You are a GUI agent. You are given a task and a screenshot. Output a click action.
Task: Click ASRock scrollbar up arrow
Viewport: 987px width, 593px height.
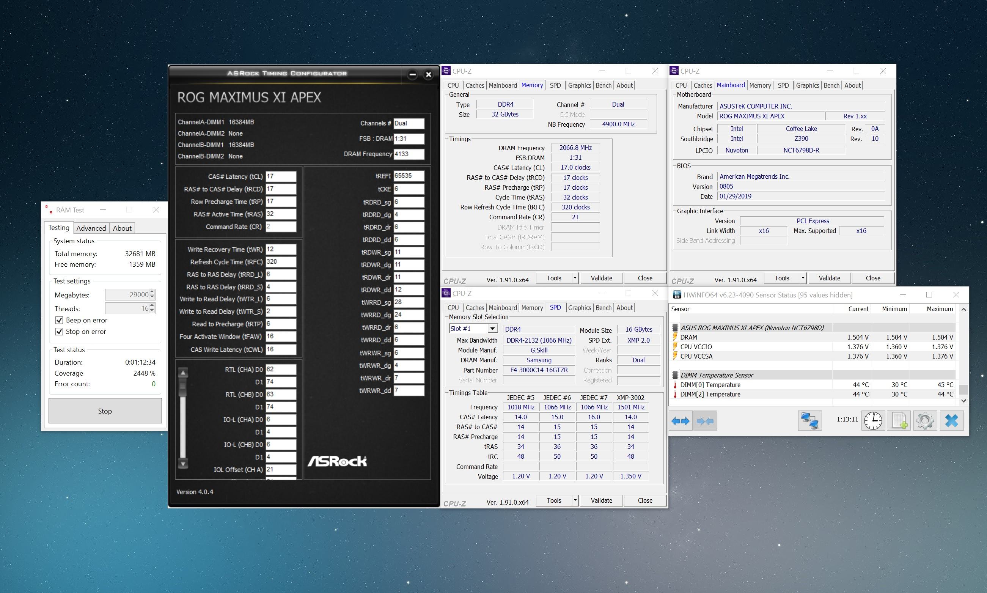183,373
